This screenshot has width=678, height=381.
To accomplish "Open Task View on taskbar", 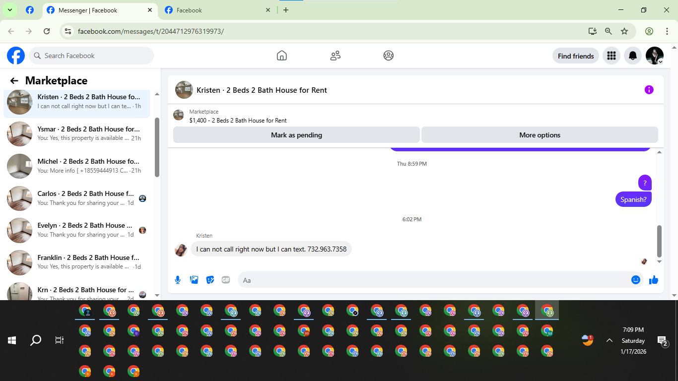I will (x=59, y=340).
